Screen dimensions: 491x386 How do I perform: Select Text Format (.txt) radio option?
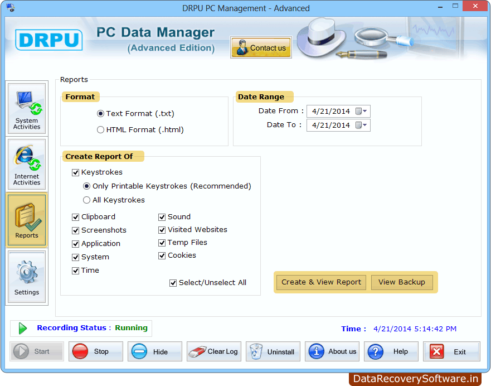point(100,113)
